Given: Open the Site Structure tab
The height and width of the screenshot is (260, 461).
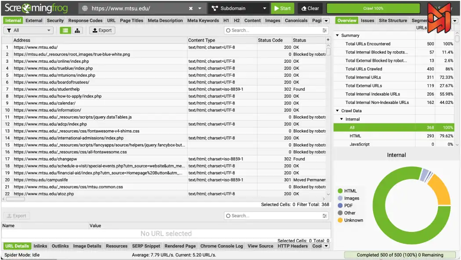Looking at the screenshot, I should 393,21.
